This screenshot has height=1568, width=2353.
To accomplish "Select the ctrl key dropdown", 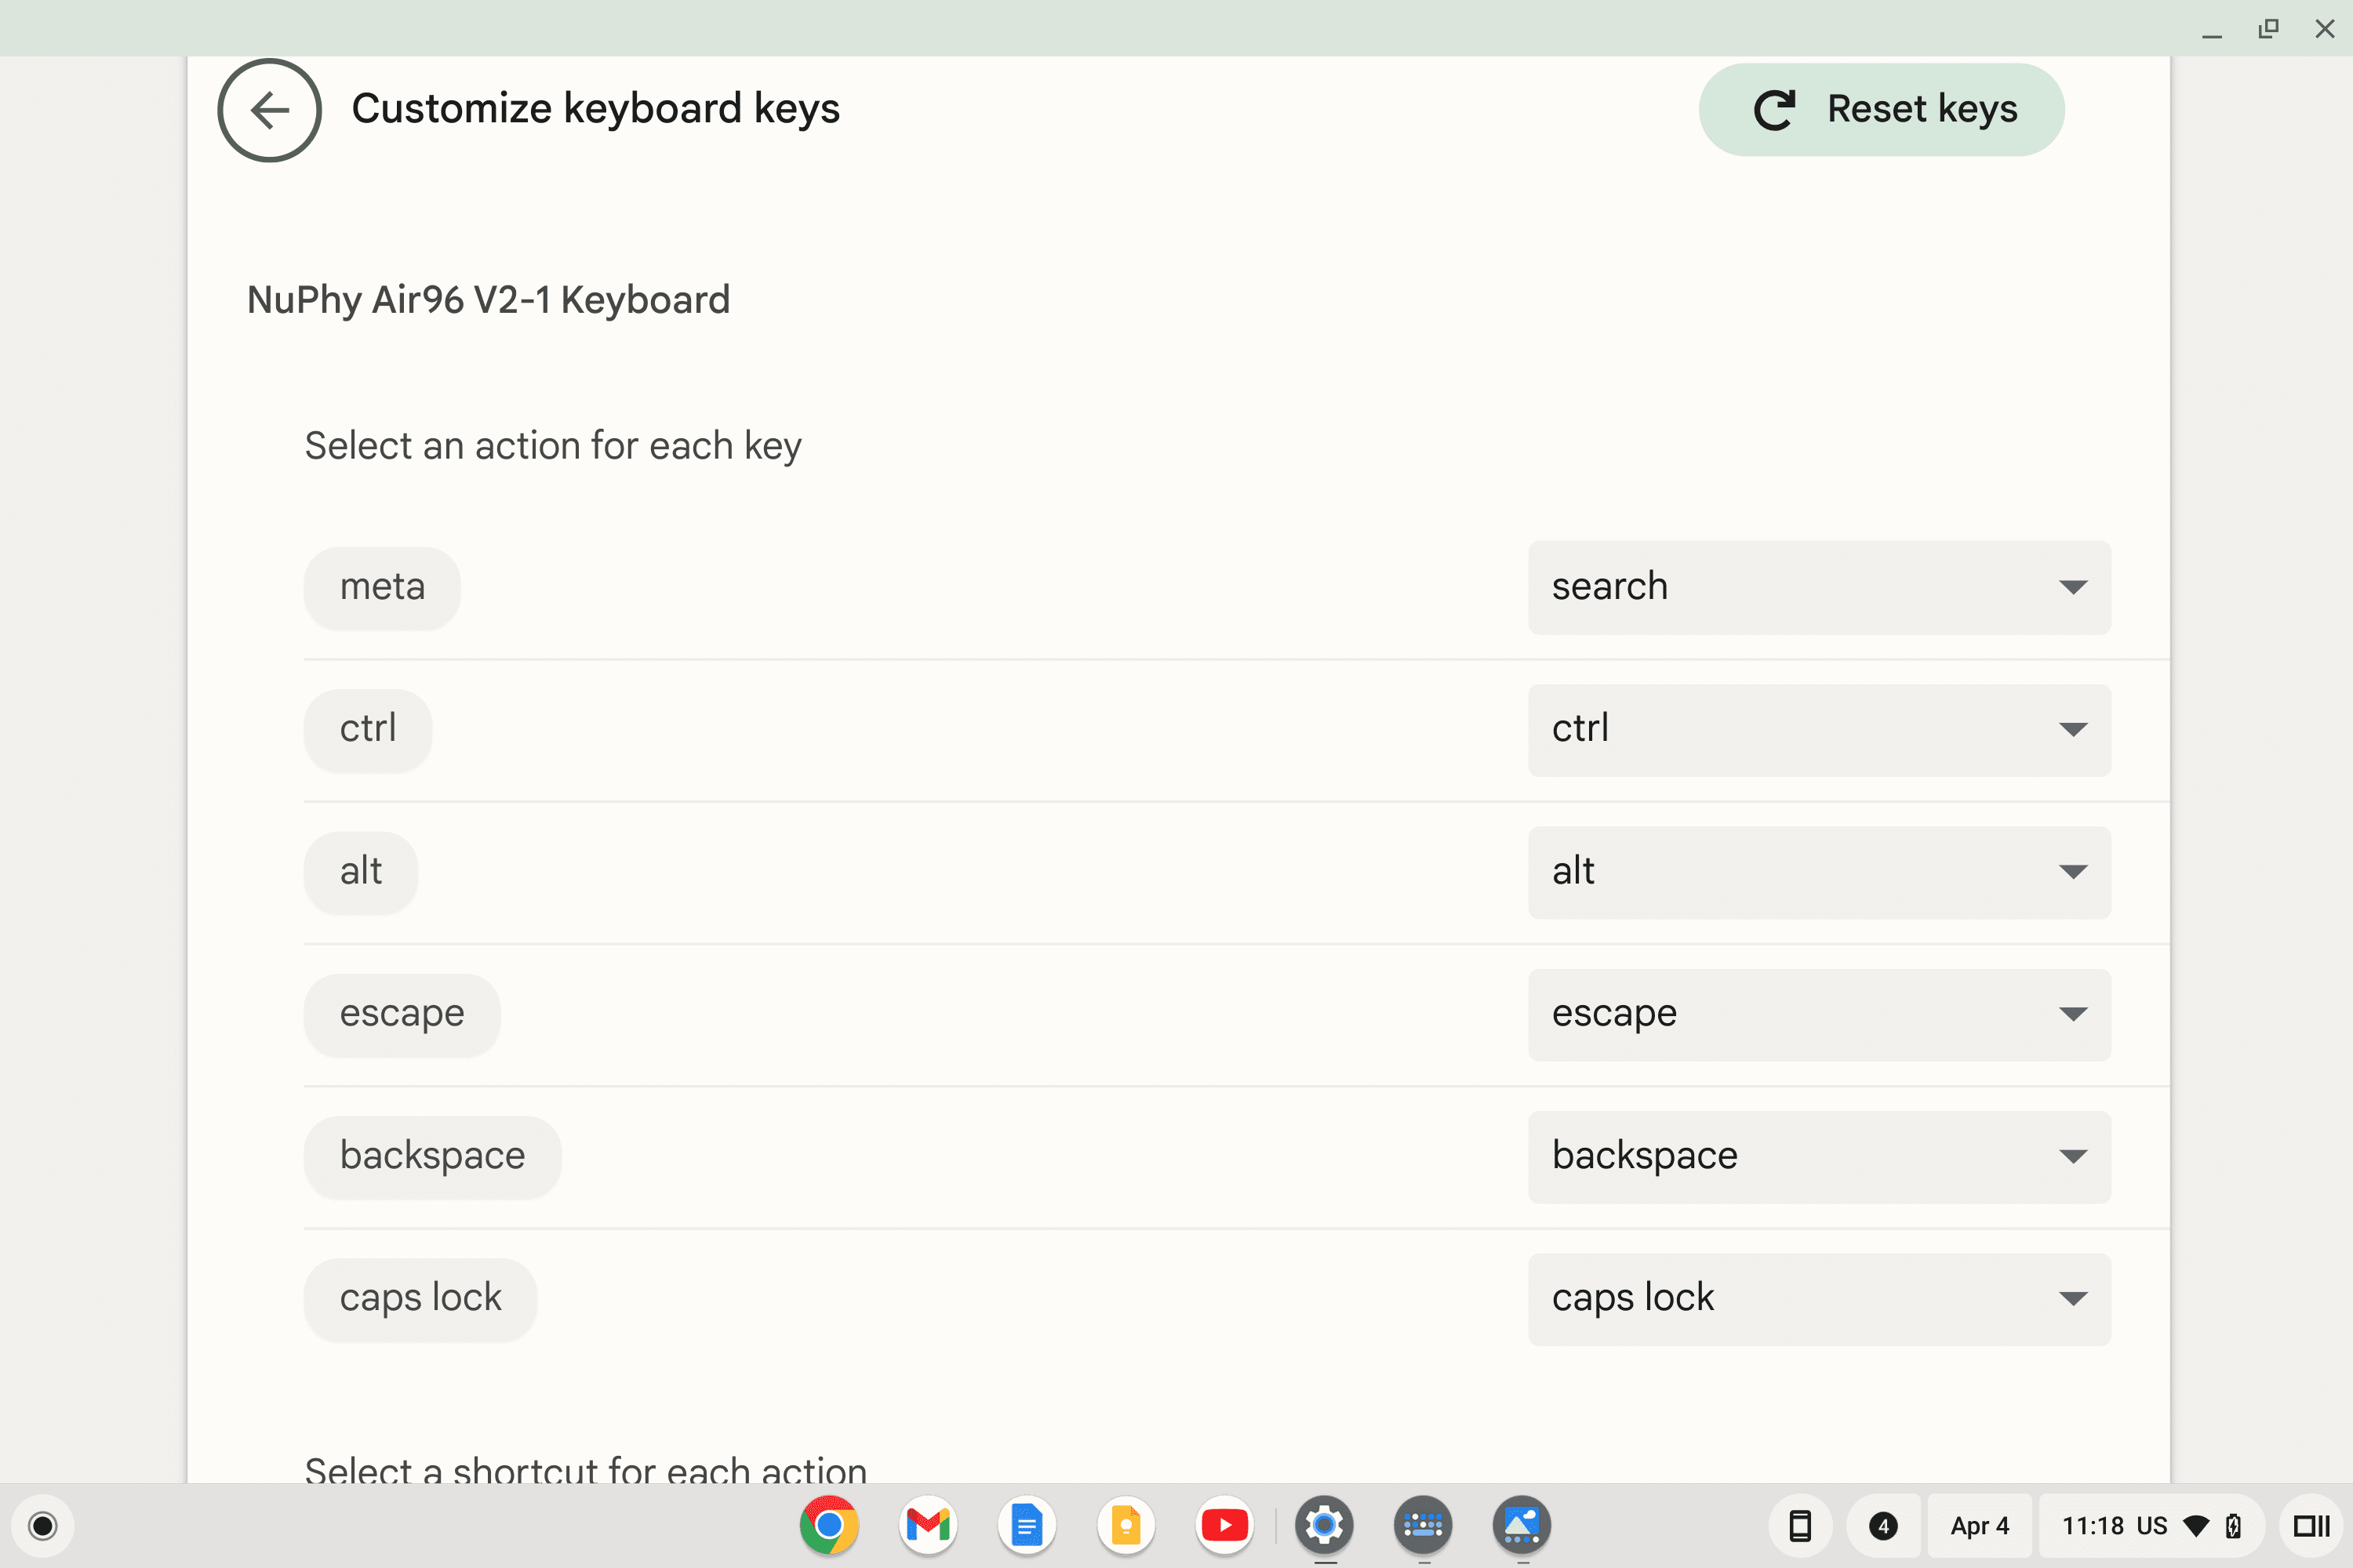I will click(x=1819, y=730).
